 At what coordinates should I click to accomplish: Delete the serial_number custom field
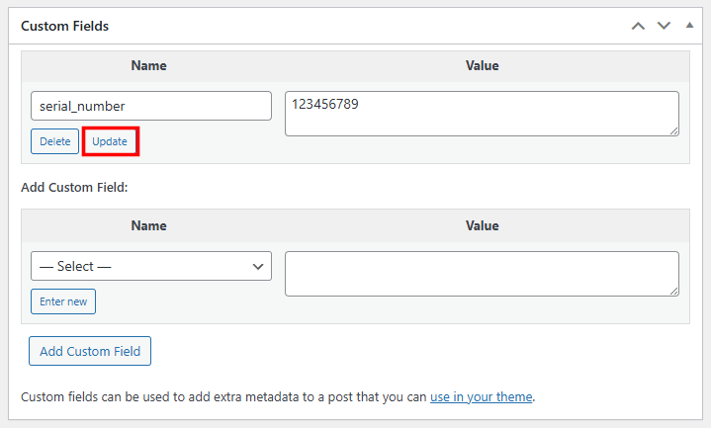[x=54, y=141]
